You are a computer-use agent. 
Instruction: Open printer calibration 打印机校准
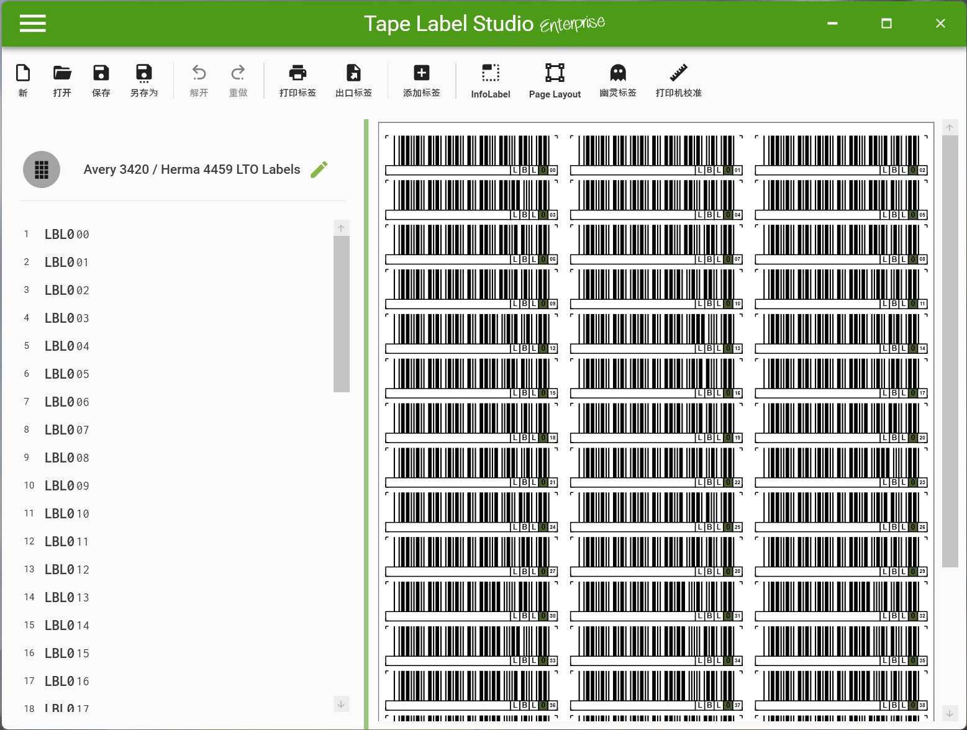point(678,81)
